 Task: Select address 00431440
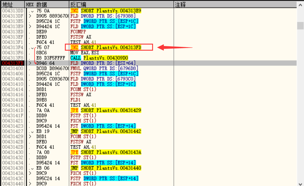click(x=13, y=183)
